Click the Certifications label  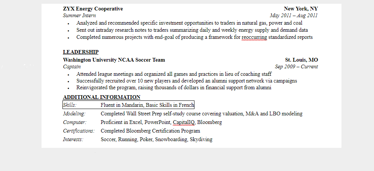[79, 131]
